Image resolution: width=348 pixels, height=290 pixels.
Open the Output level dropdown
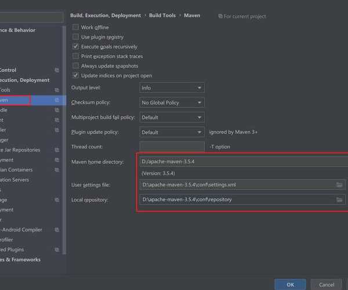[172, 88]
